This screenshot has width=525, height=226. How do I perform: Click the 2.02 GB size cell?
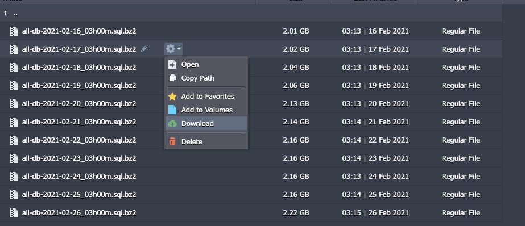(296, 49)
